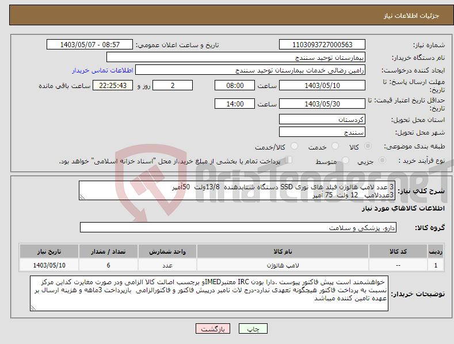Viewport: 454px width, 344px height.
Task: Click resize handle of توضیحات خریدار textarea
Action: [x=33, y=308]
